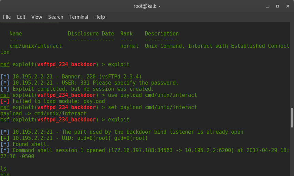Viewport: 294px width, 176px height.
Task: Click the 'Name' column header
Action: [16, 34]
